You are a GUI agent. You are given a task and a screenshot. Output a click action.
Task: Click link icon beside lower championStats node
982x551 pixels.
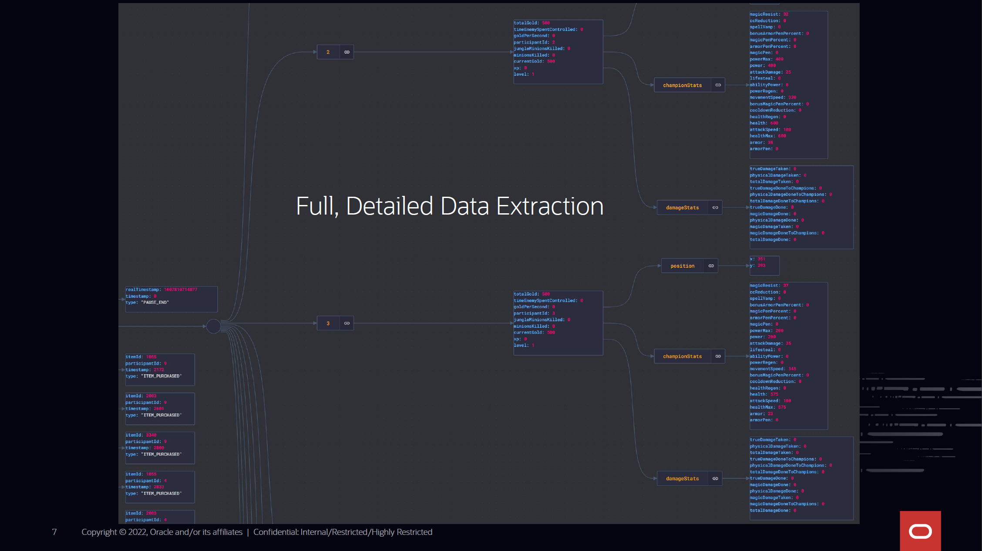(718, 356)
